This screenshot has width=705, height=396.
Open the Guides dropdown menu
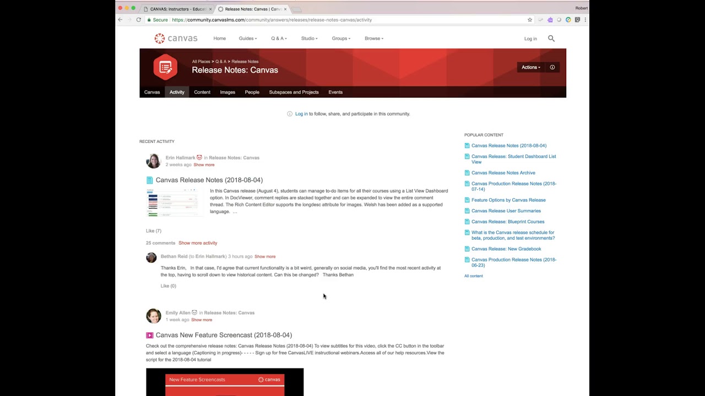coord(248,38)
